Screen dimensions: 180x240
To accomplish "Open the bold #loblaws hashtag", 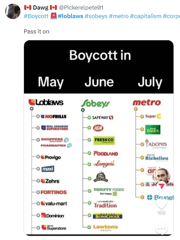I will tap(70, 16).
